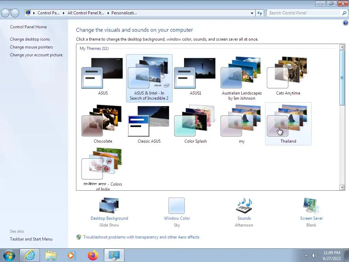Expand arrow before All Control Panel Items breadcrumb

point(64,13)
